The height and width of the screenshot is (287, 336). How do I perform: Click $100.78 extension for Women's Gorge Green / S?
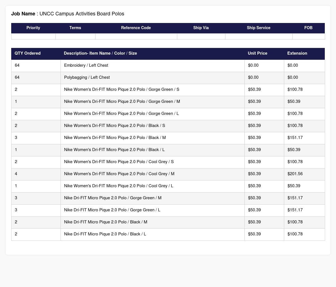coord(295,89)
